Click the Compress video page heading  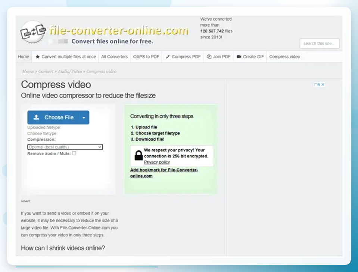56,85
